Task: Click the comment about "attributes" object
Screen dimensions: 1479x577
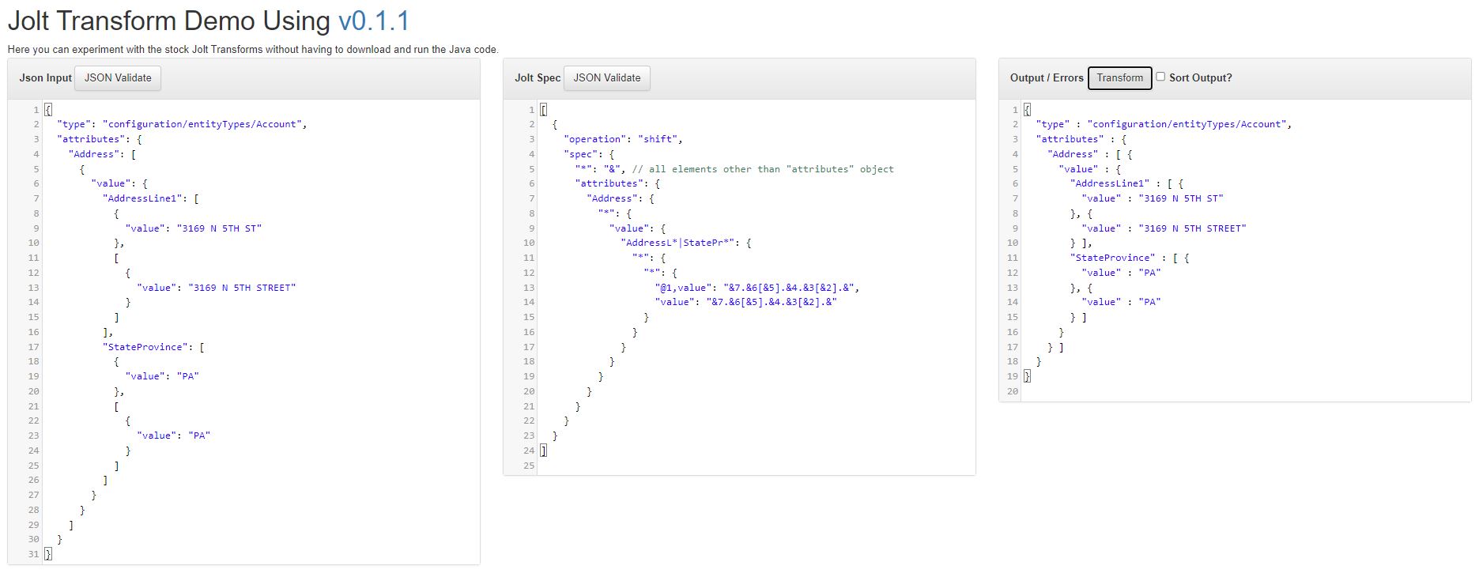Action: tap(763, 169)
